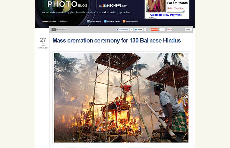Expand the Archives menu
The width and height of the screenshot is (230, 148).
click(x=63, y=21)
